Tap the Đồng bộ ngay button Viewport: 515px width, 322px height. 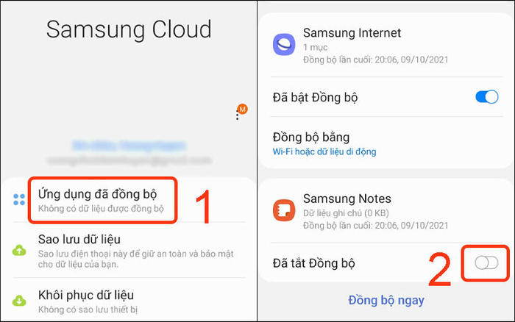(386, 300)
